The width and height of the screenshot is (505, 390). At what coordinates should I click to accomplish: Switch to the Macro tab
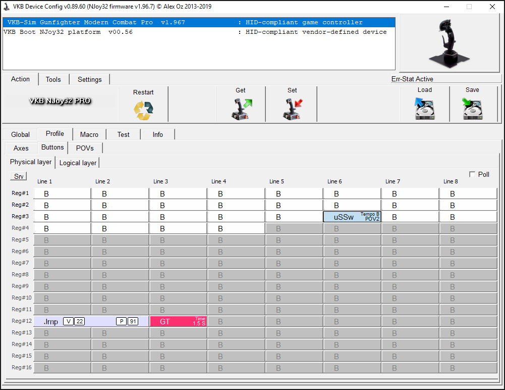(x=89, y=134)
